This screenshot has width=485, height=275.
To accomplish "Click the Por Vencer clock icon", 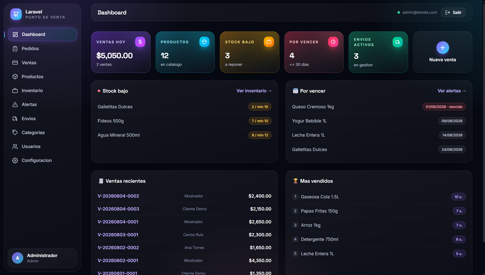I will point(333,42).
